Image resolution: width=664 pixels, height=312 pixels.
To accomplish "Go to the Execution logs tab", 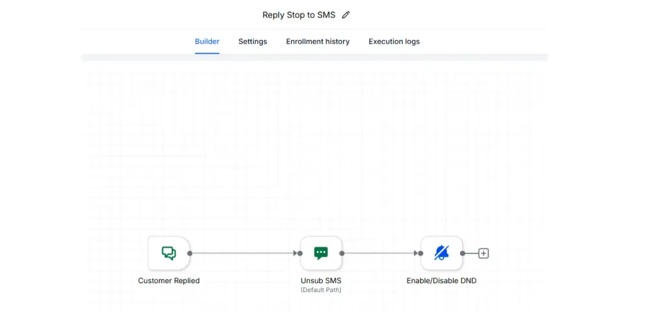I will click(x=394, y=41).
